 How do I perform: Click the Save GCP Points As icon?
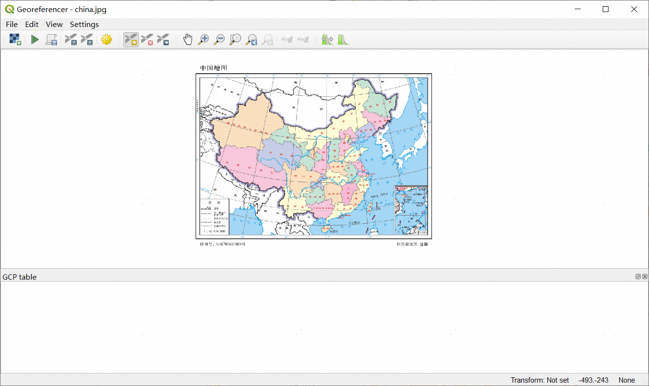point(87,39)
